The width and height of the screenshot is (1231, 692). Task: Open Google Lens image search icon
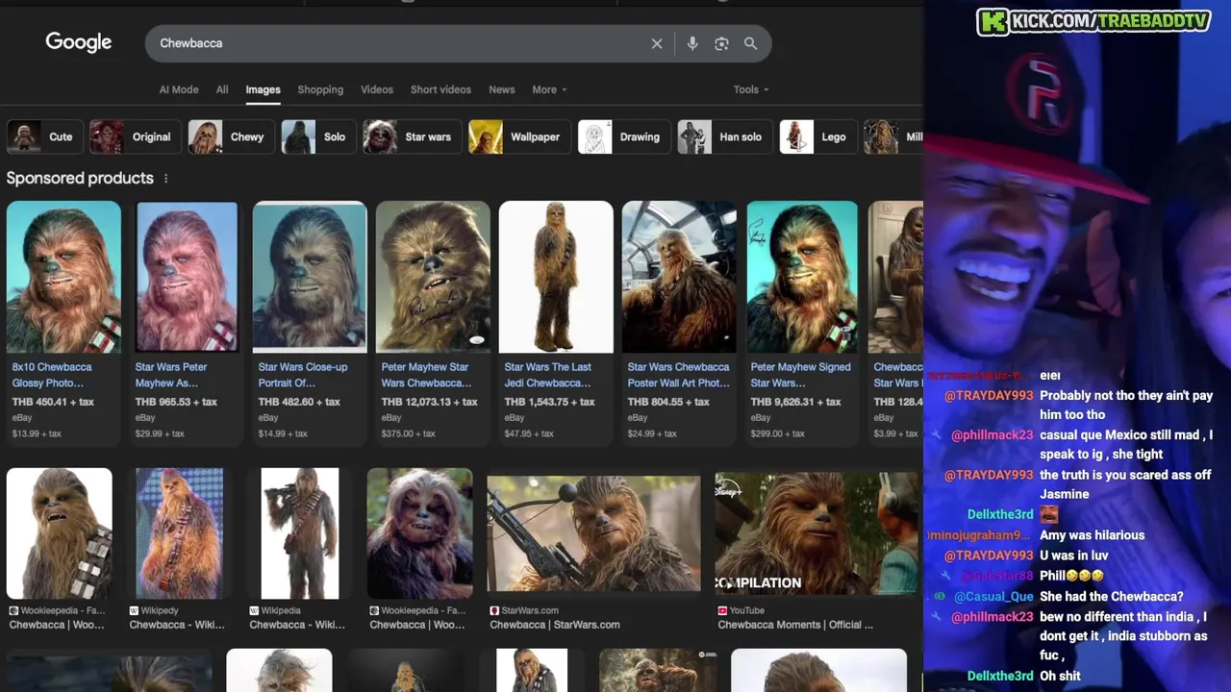click(x=721, y=43)
